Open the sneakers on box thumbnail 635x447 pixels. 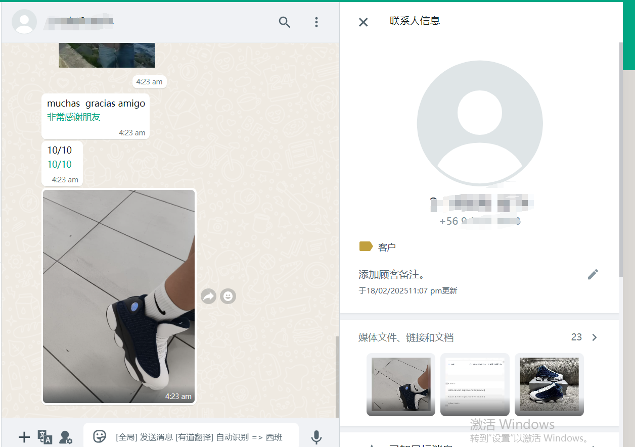tap(549, 384)
